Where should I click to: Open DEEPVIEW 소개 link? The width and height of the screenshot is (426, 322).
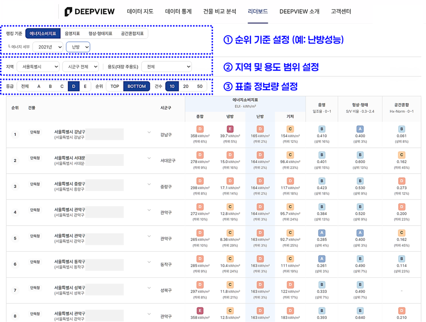coord(300,12)
